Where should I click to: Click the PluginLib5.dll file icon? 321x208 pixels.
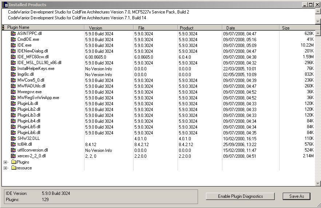[13, 127]
